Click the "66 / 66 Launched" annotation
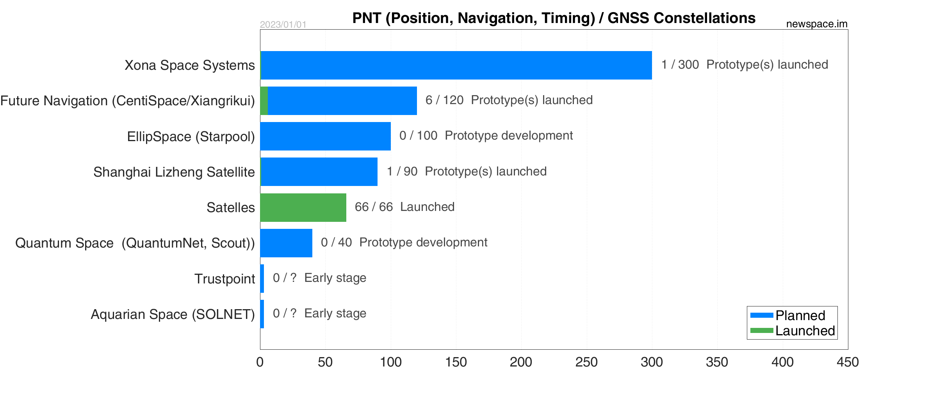Screen dimensions: 937x393 point(404,207)
